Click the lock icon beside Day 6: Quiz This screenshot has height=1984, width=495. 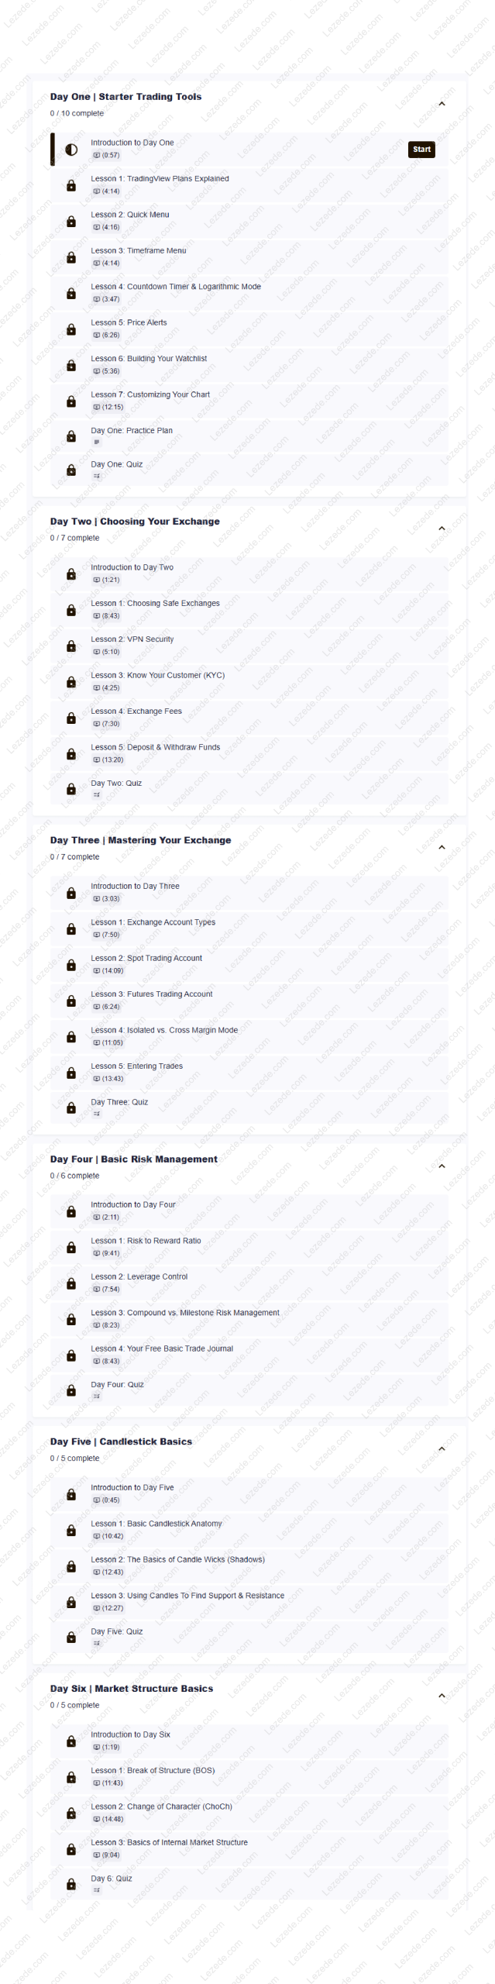point(71,1884)
